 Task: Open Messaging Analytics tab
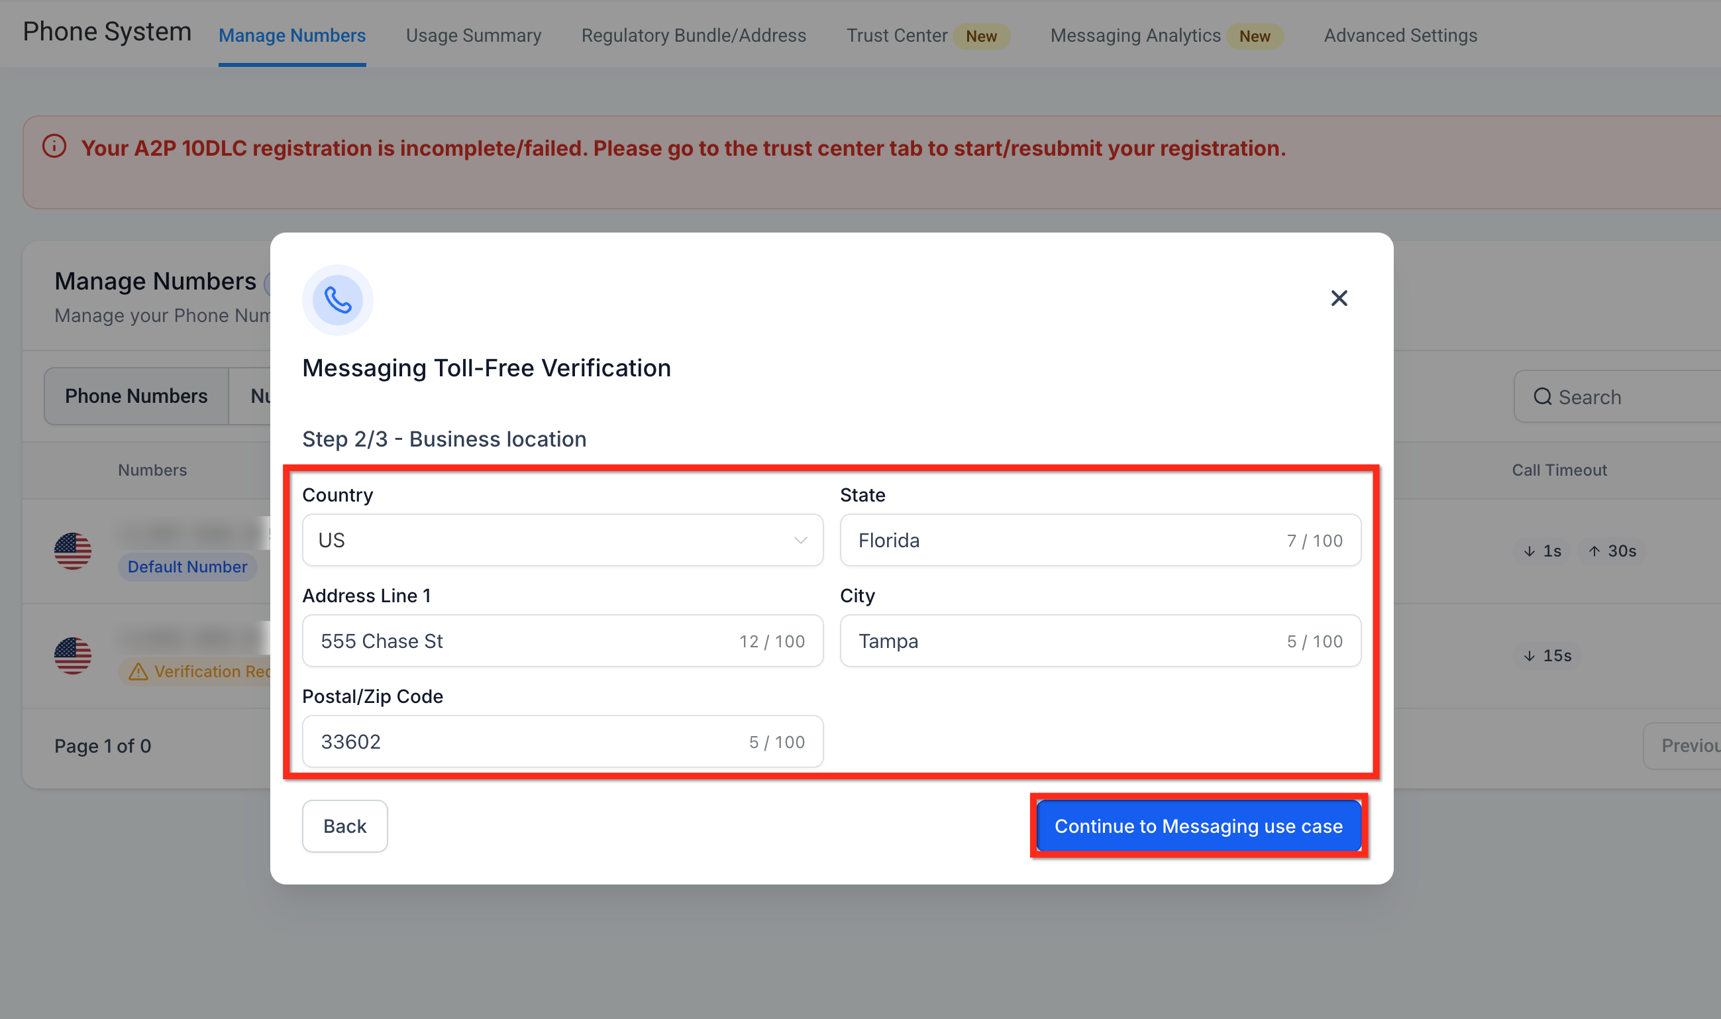1135,36
